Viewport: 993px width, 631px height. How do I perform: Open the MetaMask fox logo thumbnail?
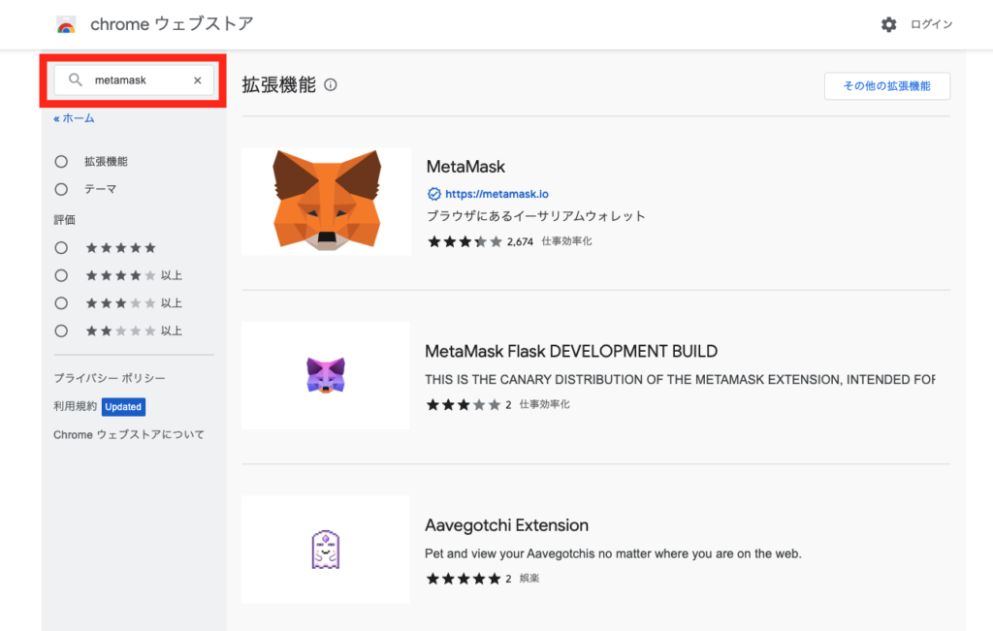(x=327, y=202)
